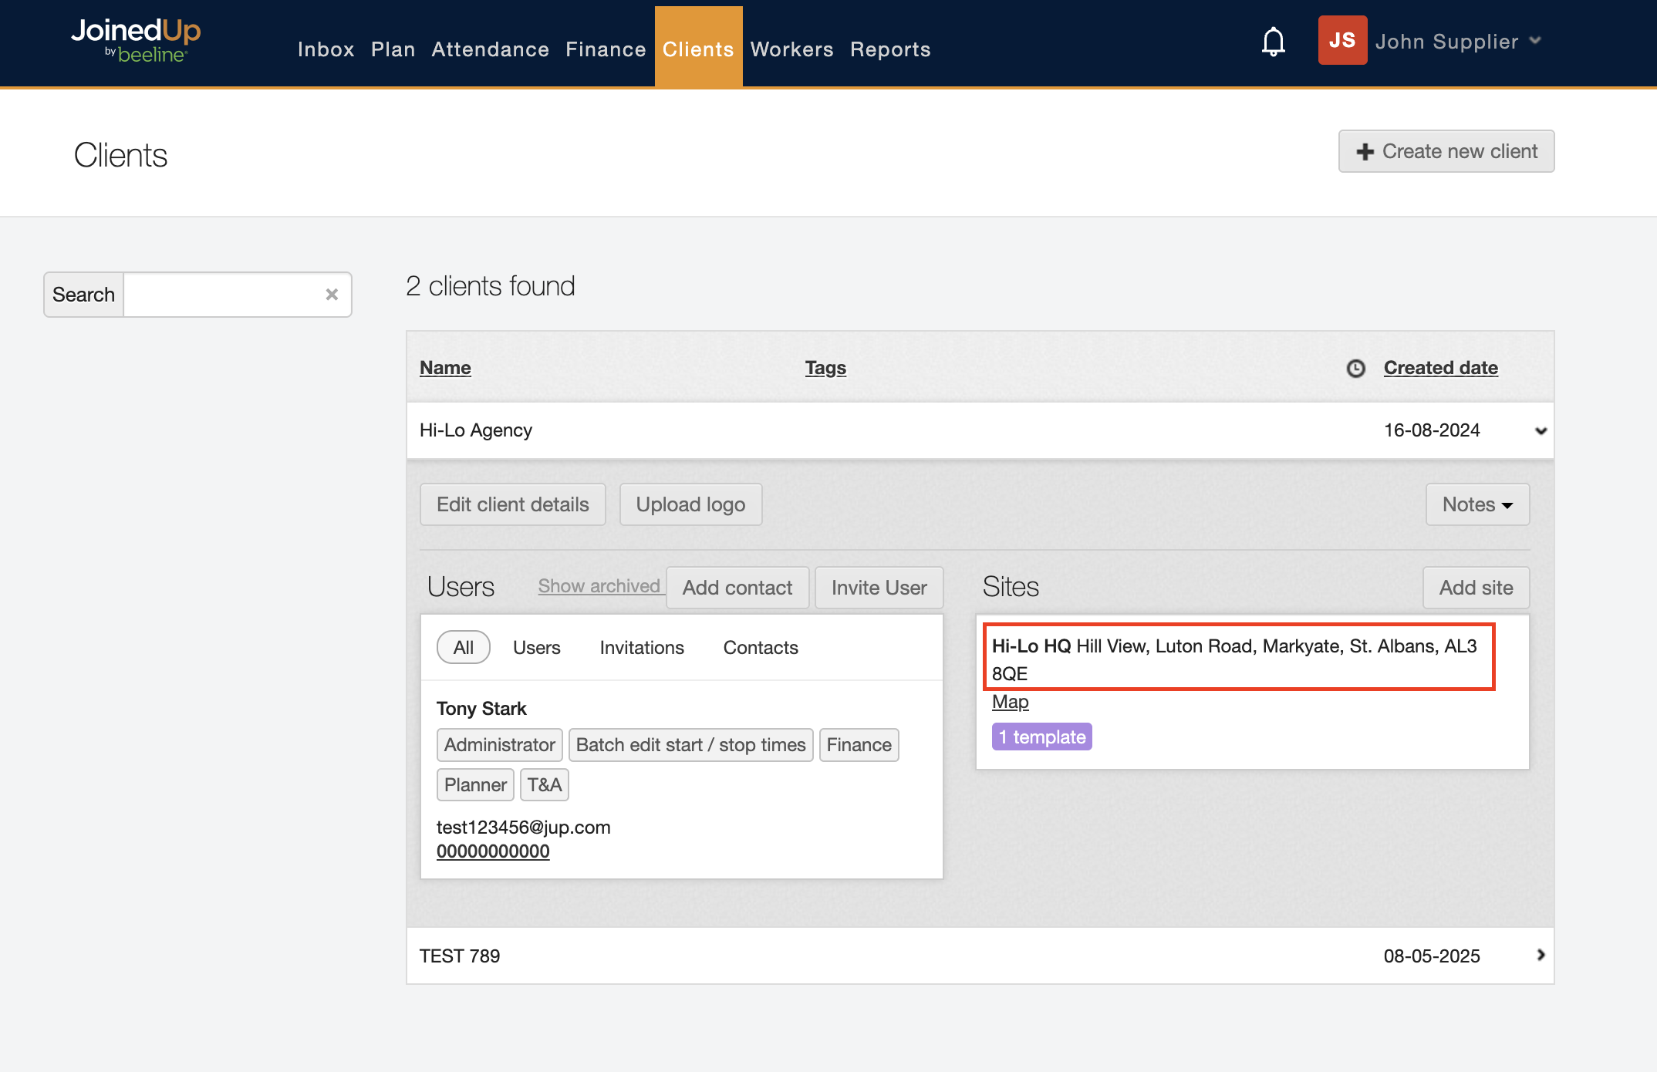The image size is (1657, 1072).
Task: Switch to the Invitations filter
Action: 641,647
